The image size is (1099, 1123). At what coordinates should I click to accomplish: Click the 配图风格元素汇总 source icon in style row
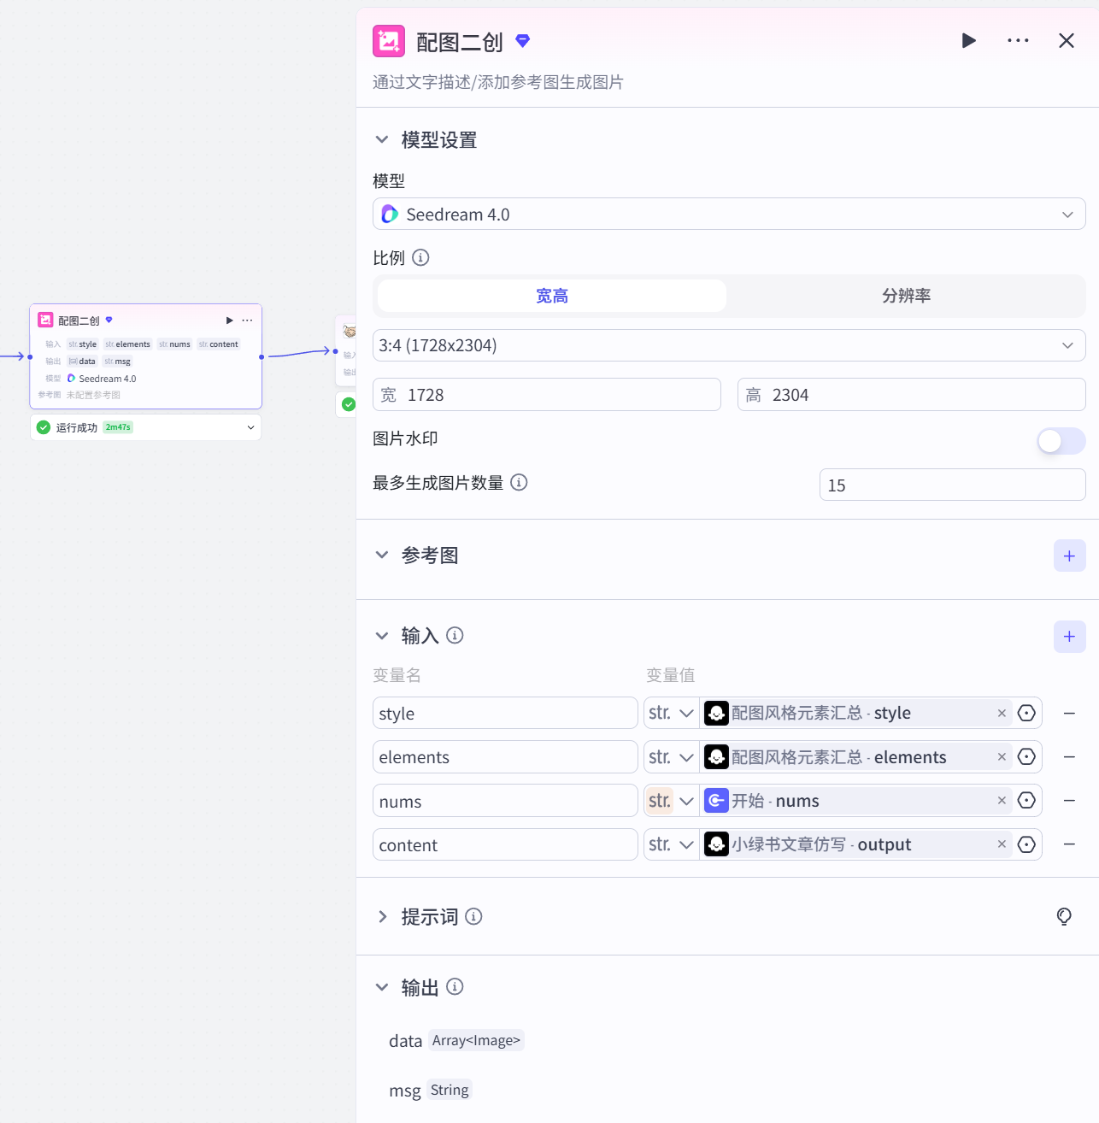click(x=716, y=713)
